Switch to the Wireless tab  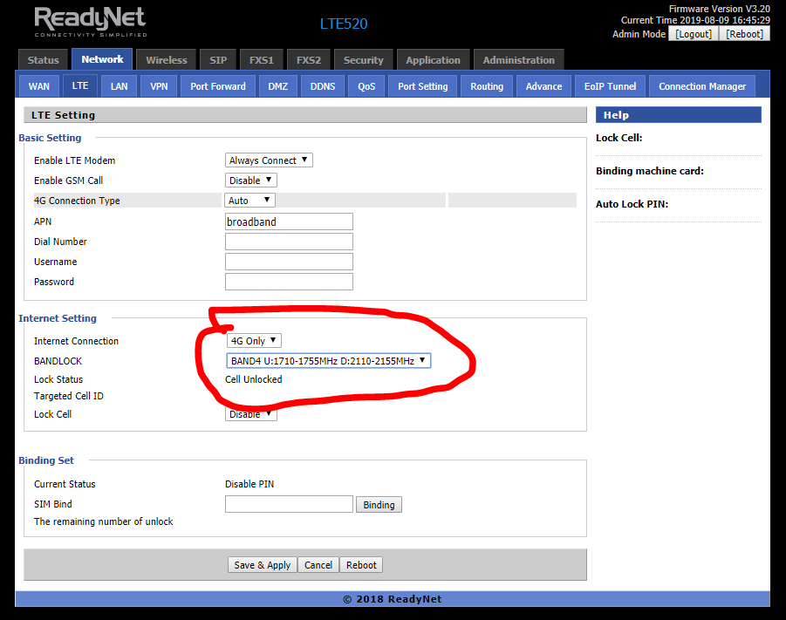167,59
